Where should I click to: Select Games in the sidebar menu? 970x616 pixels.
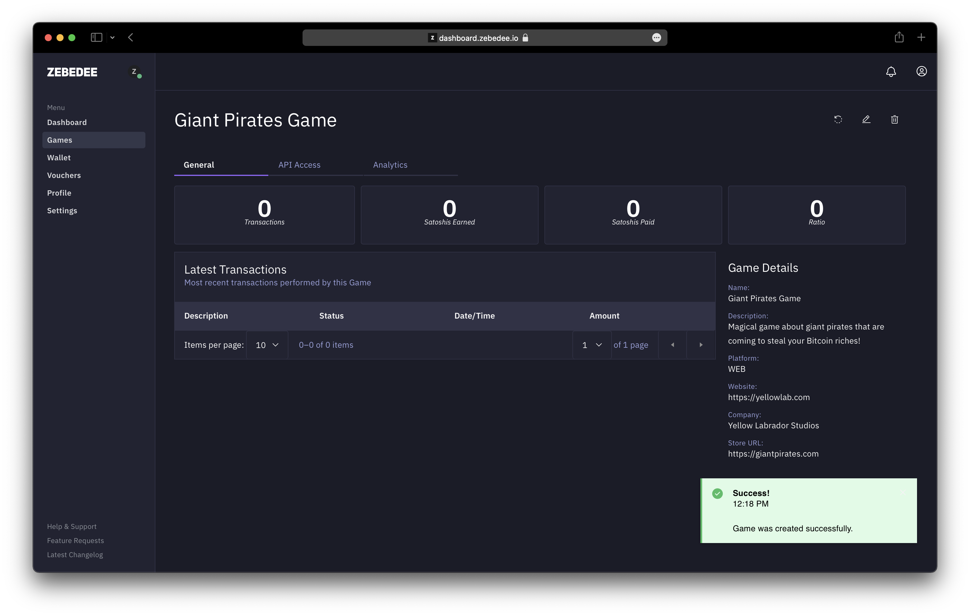tap(94, 140)
